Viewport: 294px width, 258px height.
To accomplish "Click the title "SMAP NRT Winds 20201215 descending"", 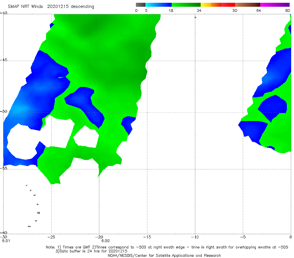I will [51, 7].
